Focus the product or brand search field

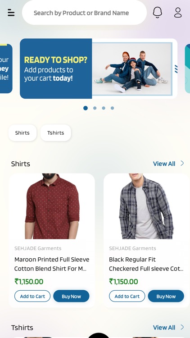coord(85,13)
